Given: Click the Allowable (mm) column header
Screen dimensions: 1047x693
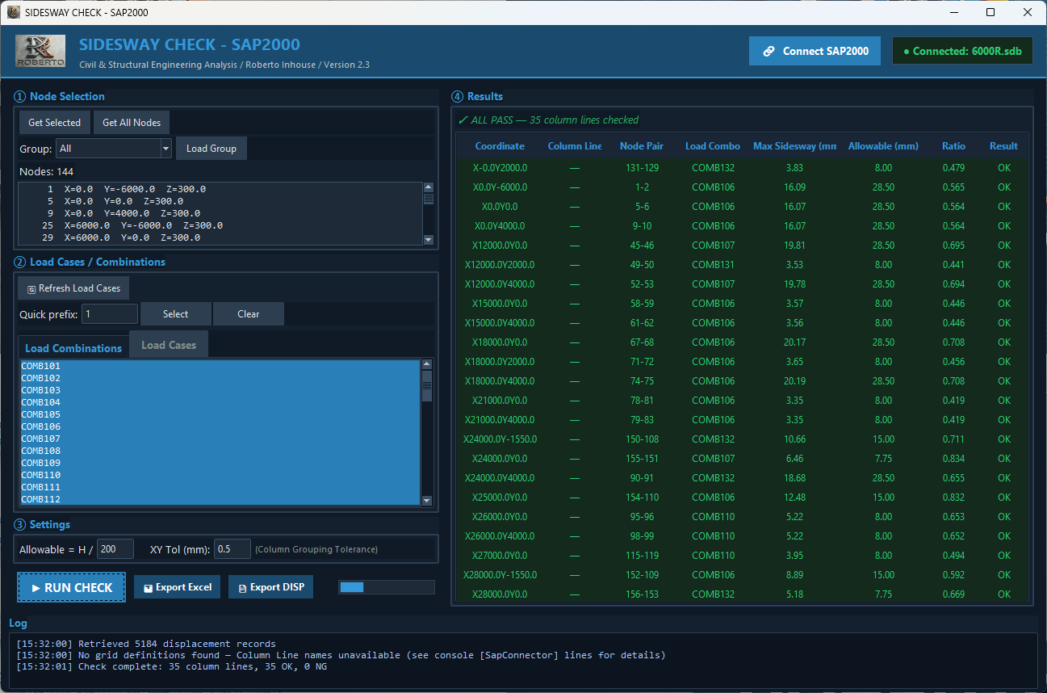Looking at the screenshot, I should (x=883, y=146).
